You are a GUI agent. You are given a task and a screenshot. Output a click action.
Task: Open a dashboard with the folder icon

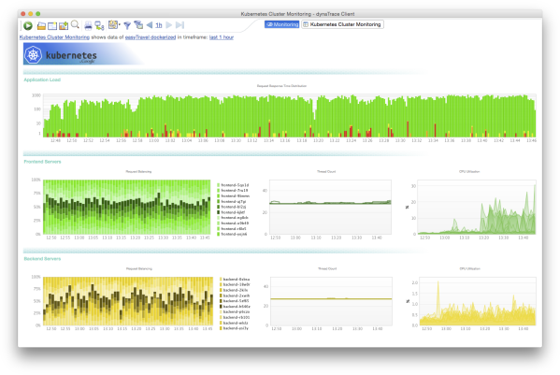(x=41, y=25)
